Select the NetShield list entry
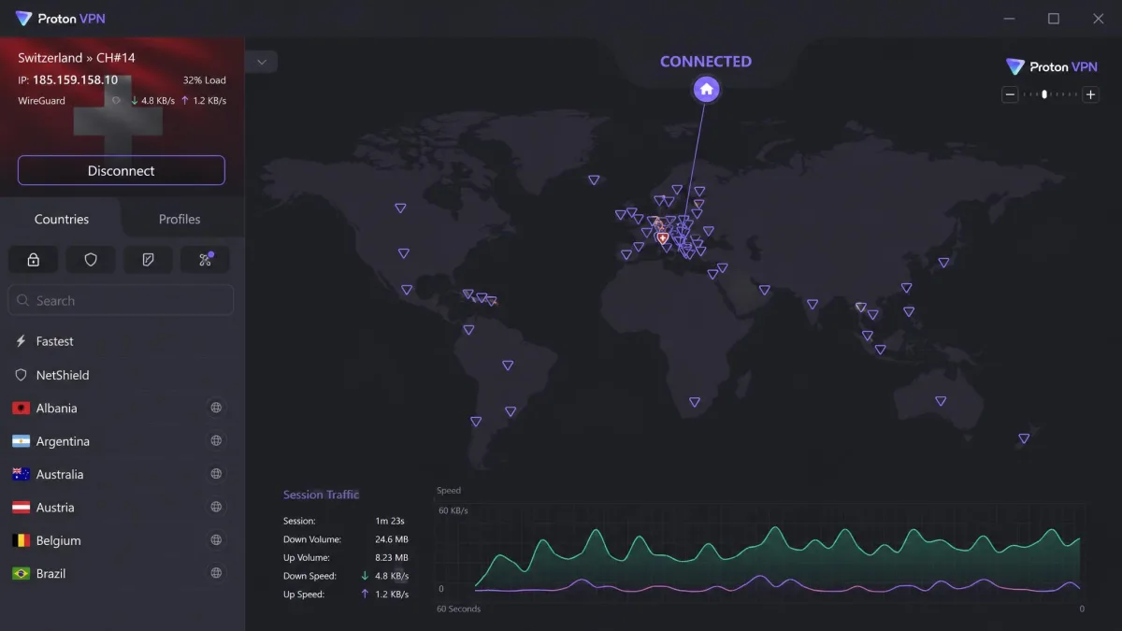1122x631 pixels. [122, 375]
